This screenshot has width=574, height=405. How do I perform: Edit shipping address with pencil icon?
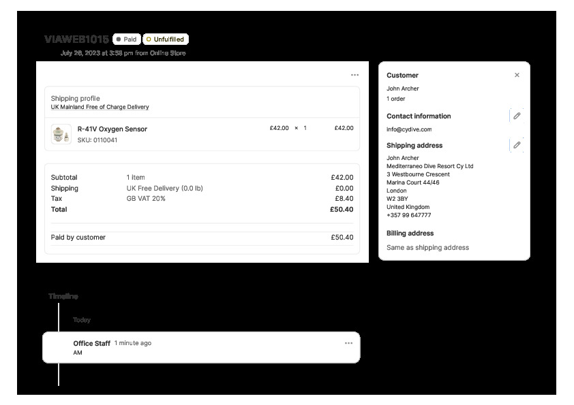tap(517, 145)
